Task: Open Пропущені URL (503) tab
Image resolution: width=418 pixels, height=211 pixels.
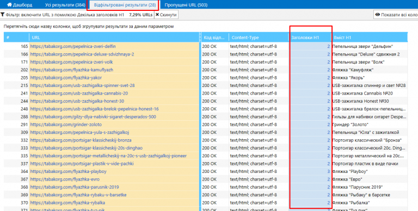Action: click(x=186, y=5)
